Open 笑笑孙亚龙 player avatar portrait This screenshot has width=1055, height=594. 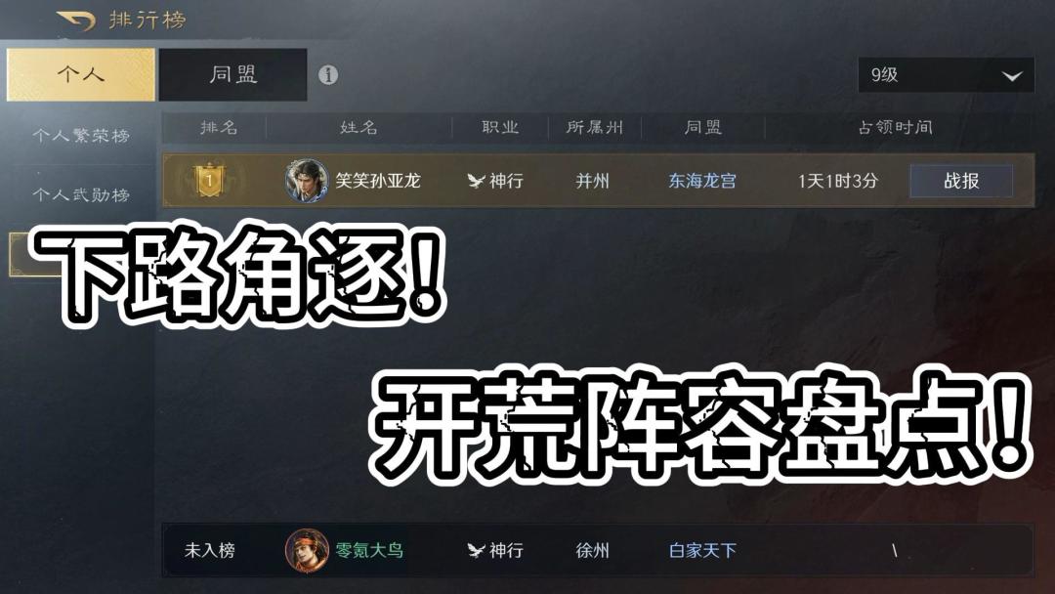[307, 181]
